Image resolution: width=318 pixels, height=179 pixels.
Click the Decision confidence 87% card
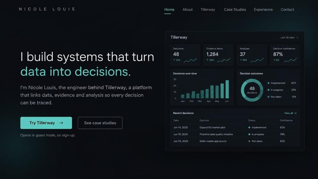click(x=285, y=55)
